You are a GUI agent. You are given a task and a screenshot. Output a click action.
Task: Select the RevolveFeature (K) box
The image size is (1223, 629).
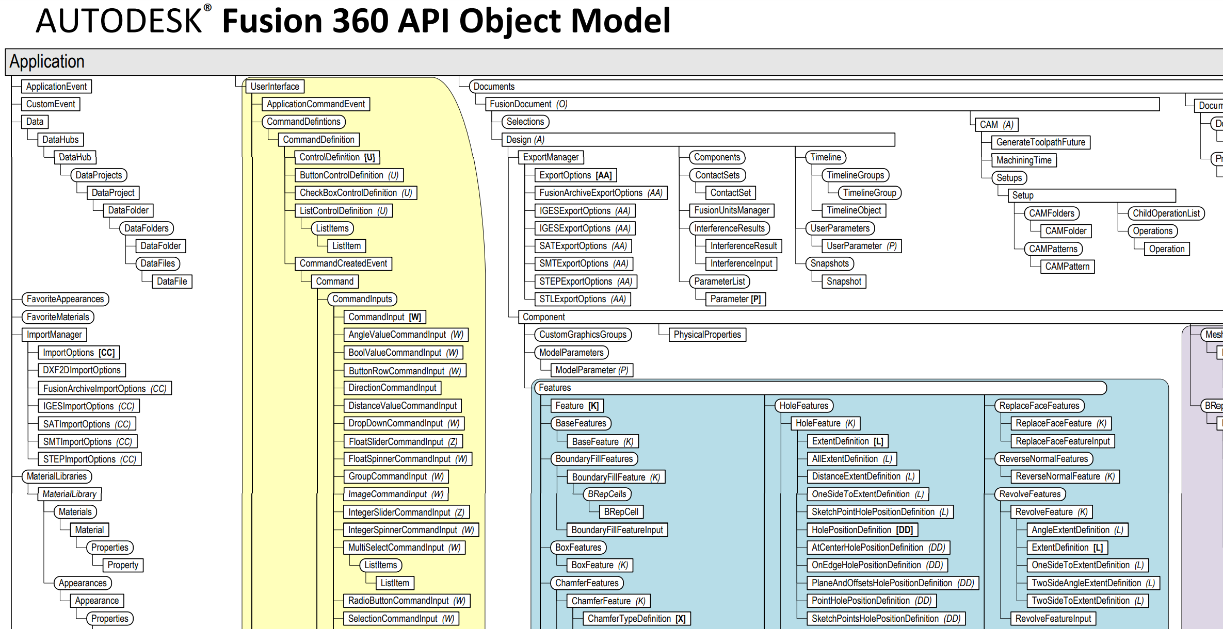(1051, 512)
